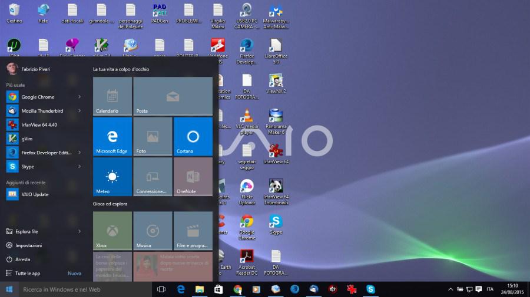Image resolution: width=530 pixels, height=297 pixels.
Task: Open the Cestino recycle bin desktop icon
Action: click(x=14, y=14)
